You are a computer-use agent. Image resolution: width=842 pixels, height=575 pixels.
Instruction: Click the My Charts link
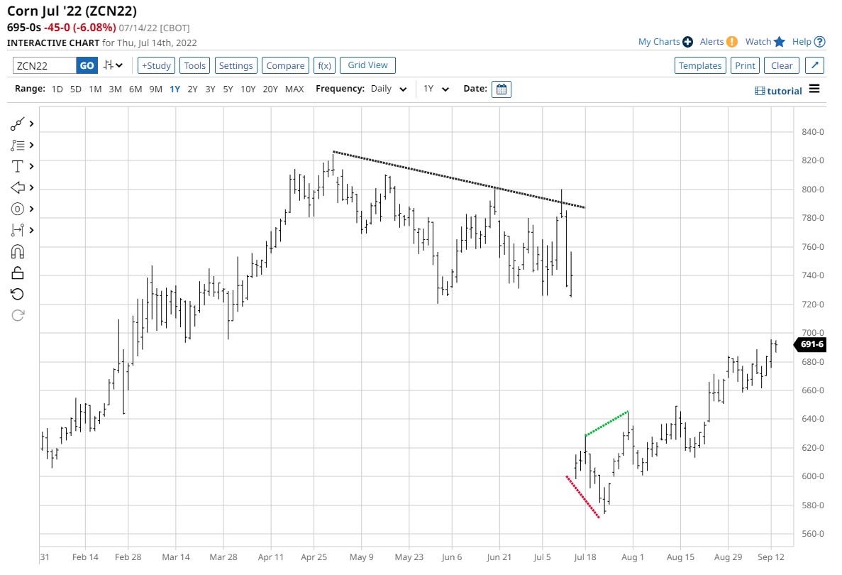pyautogui.click(x=659, y=42)
